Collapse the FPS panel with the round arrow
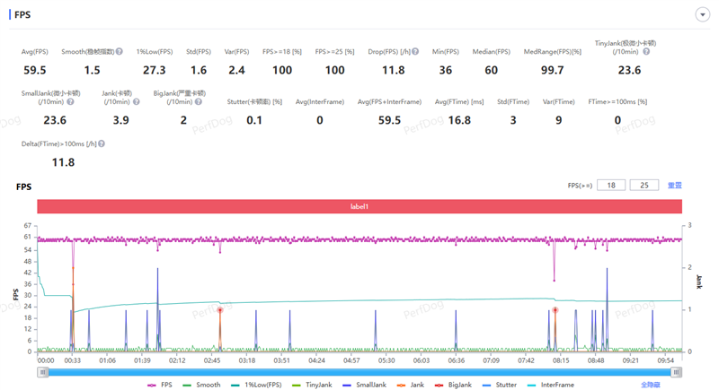 702,14
